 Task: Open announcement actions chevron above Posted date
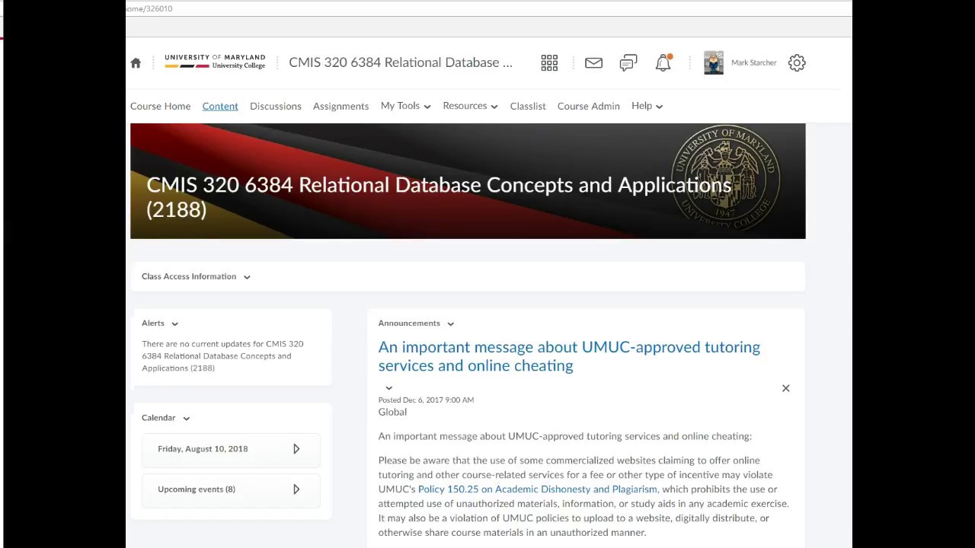[x=388, y=388]
